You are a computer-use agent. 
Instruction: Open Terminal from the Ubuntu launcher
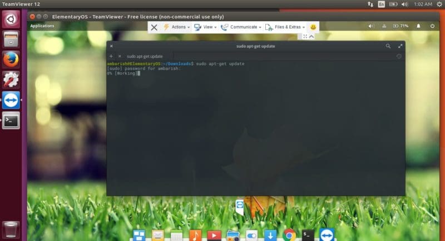tap(11, 120)
